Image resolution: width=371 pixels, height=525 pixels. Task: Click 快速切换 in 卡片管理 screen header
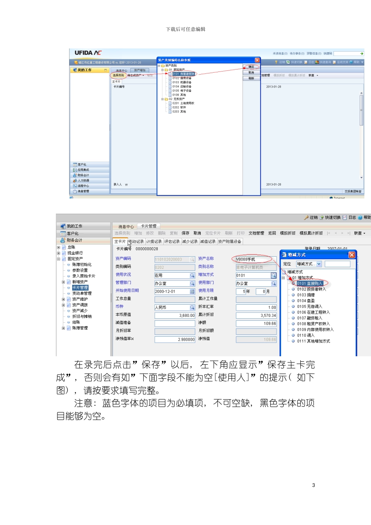(333, 218)
